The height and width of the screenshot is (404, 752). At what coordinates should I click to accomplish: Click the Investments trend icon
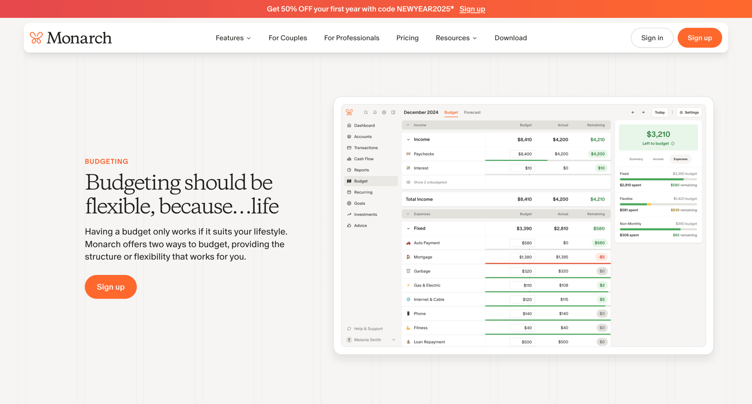click(349, 214)
